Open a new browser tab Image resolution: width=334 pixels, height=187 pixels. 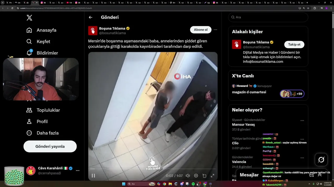(307, 3)
